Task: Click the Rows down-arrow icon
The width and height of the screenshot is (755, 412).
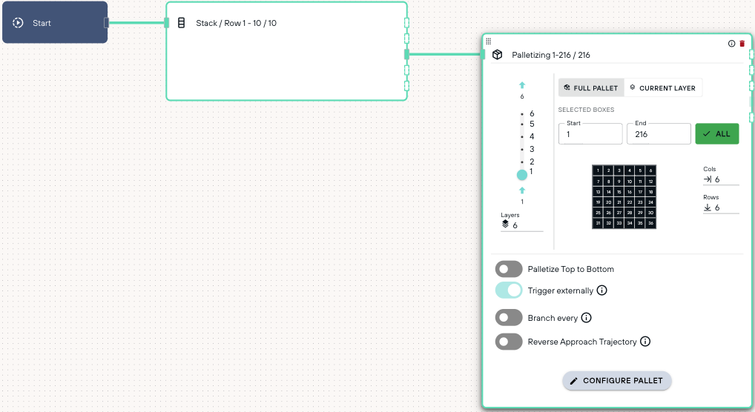Action: click(708, 207)
